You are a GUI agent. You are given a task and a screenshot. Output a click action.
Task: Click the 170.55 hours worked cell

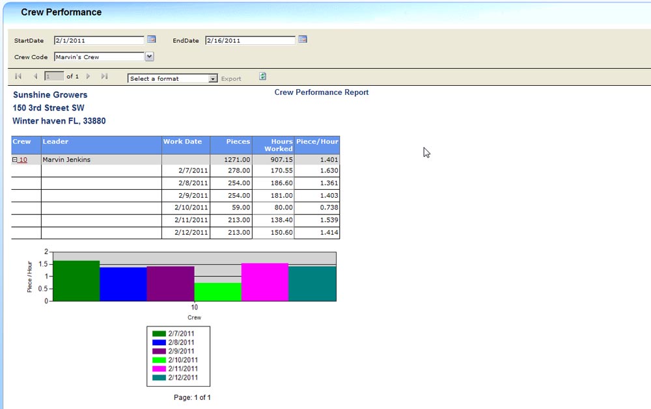(273, 170)
